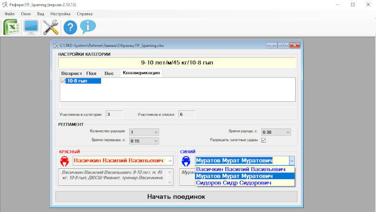Click the Excel spreadsheet toolbar icon
The width and height of the screenshot is (376, 212).
tap(11, 27)
